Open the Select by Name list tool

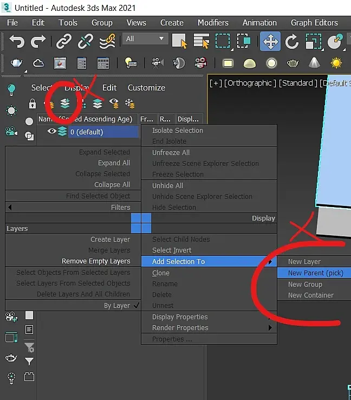201,41
